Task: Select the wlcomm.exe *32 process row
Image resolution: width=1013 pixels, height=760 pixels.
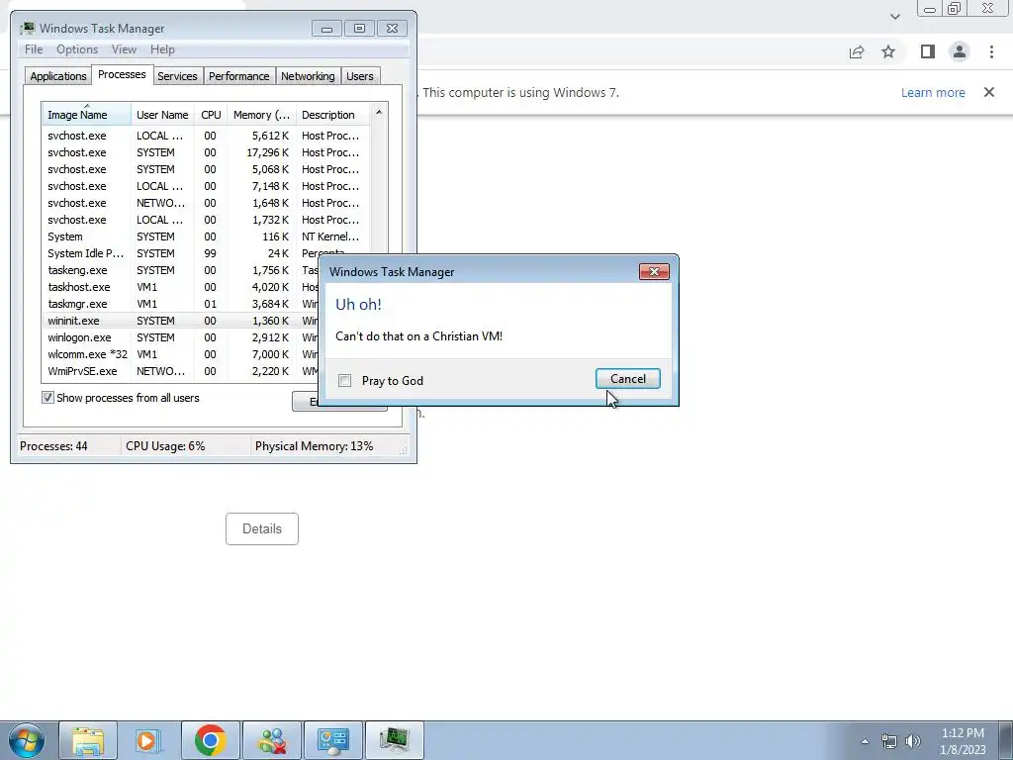Action: click(181, 354)
